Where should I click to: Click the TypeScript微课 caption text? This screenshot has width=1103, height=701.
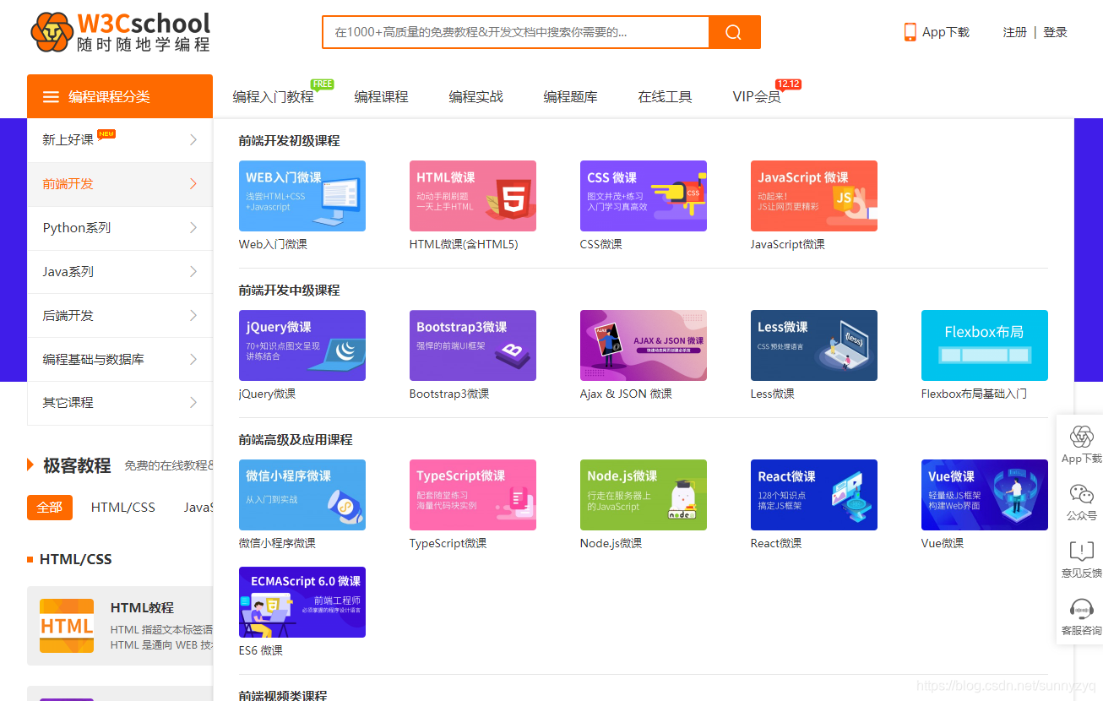(448, 543)
